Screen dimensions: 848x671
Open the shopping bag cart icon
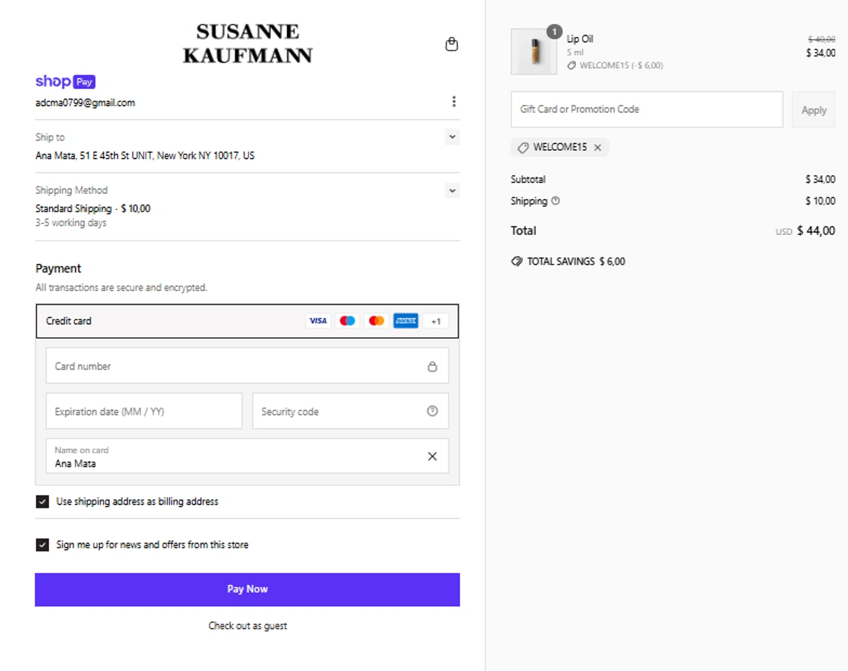coord(451,44)
